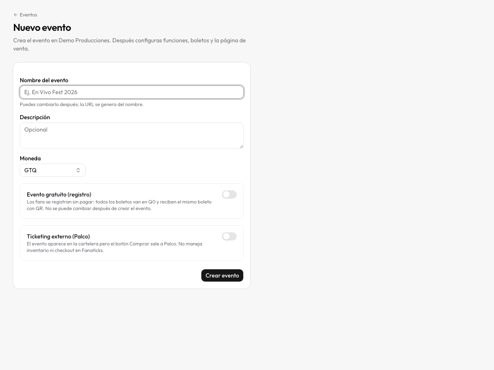494x370 pixels.
Task: Click the Crear evento button
Action: coord(222,275)
